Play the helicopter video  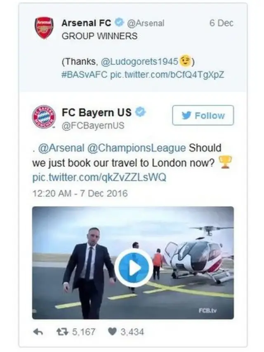pos(134,268)
